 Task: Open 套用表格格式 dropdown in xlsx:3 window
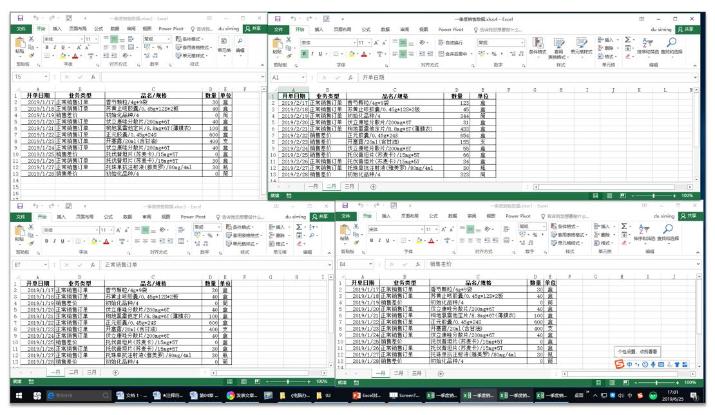point(244,235)
